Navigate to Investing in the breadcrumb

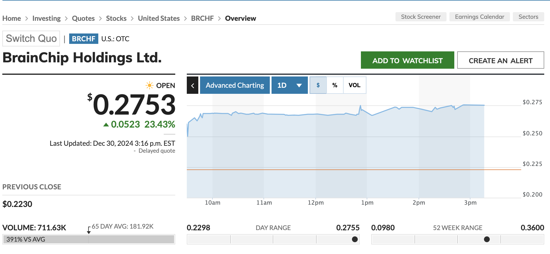click(x=46, y=18)
